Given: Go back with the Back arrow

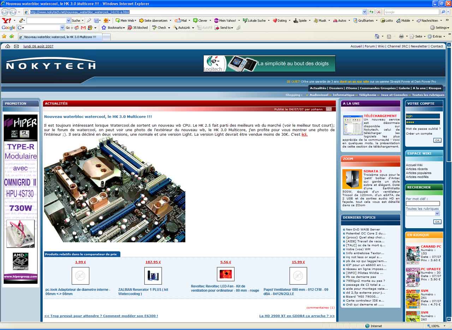Looking at the screenshot, I should click(5, 12).
